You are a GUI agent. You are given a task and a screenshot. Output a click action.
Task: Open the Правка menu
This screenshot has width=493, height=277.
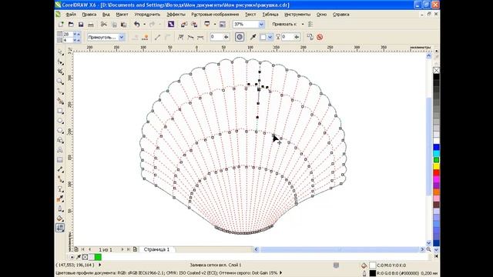[89, 15]
